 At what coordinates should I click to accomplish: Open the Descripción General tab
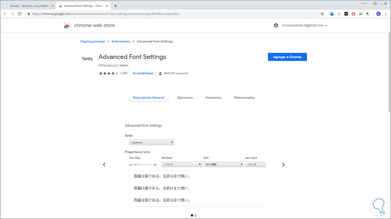pos(149,97)
